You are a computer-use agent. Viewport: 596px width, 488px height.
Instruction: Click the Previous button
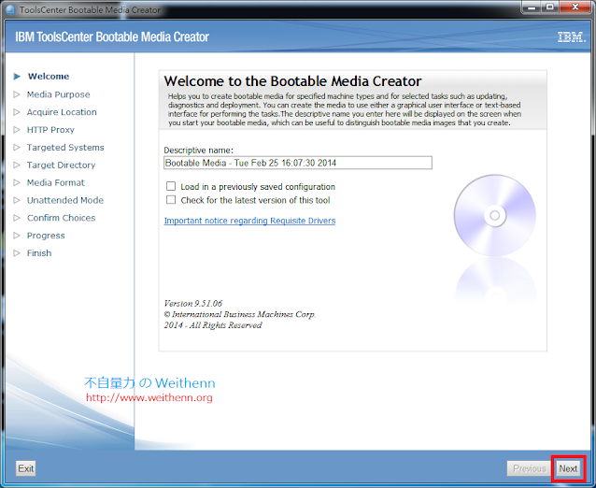(529, 468)
